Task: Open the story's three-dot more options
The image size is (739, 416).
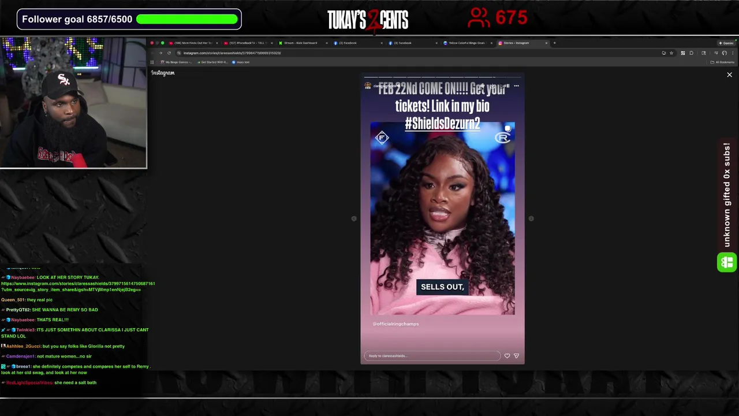Action: pyautogui.click(x=516, y=86)
